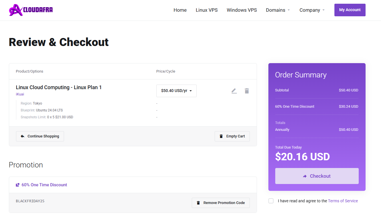Go to the Home menu item
Screen dimensions: 381x220
point(180,10)
